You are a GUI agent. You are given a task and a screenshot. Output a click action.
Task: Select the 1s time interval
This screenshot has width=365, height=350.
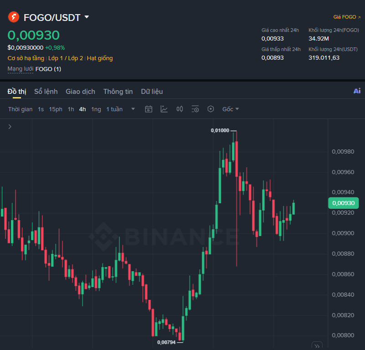[41, 109]
